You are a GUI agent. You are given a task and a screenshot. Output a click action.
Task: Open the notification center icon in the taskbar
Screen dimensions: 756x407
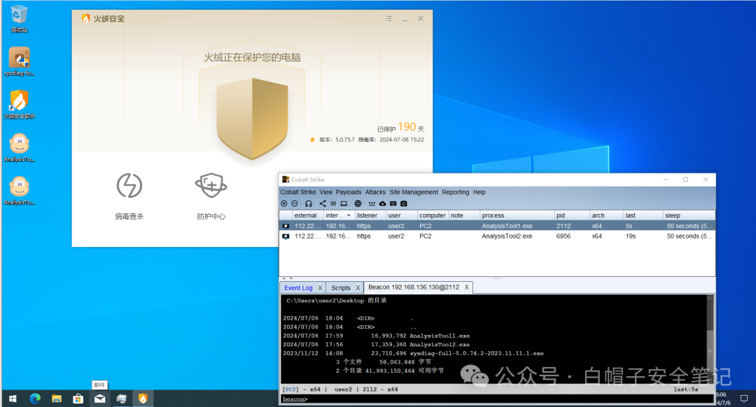pos(744,399)
